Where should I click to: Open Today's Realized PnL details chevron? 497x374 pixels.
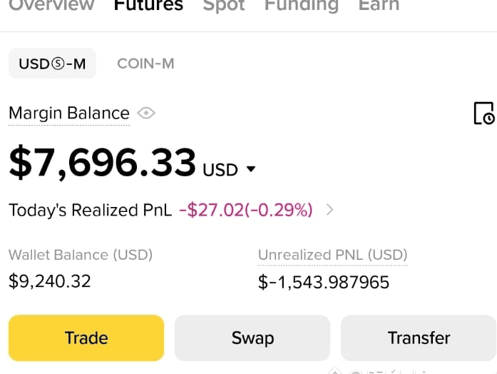tap(329, 210)
